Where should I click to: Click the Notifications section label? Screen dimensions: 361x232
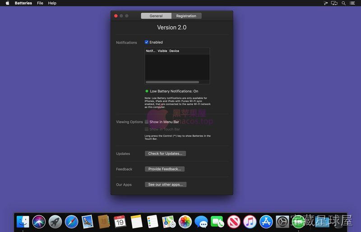[126, 42]
